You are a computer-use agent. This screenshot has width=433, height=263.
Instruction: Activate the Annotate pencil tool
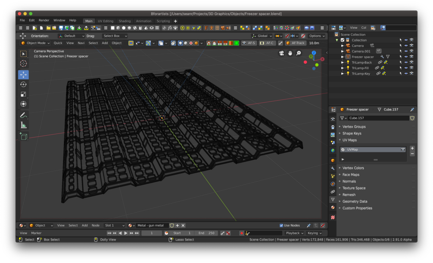23,115
